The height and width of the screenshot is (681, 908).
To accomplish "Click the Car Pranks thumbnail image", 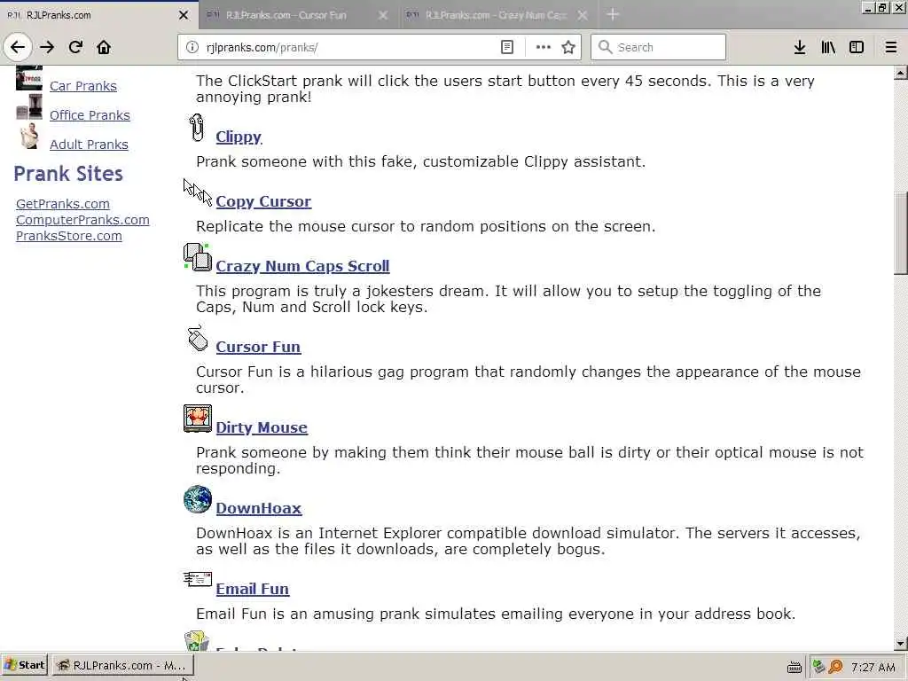I will coord(29,78).
